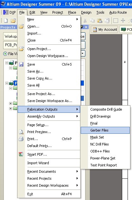Click the printer icon beside Print
Image resolution: width=132 pixels, height=200 pixels.
point(21,139)
